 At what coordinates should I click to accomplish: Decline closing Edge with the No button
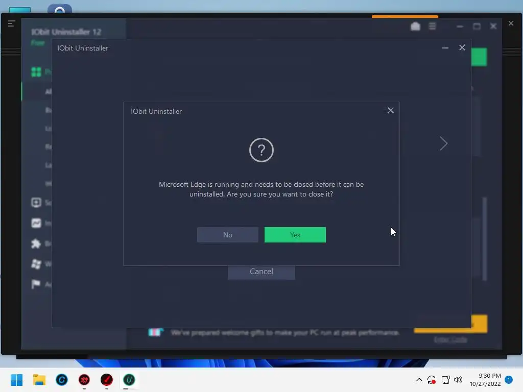pos(227,235)
